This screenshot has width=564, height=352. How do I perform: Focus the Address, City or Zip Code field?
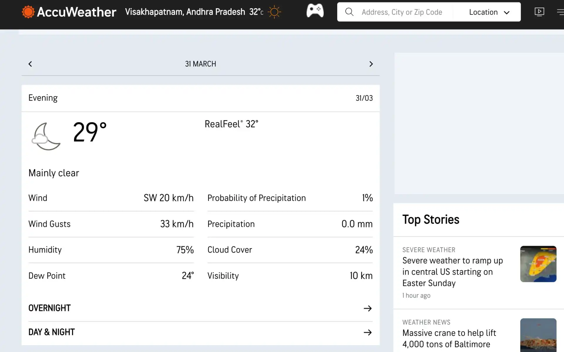pyautogui.click(x=402, y=12)
